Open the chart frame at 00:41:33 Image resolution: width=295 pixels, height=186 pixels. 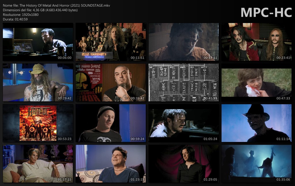pos(184,82)
